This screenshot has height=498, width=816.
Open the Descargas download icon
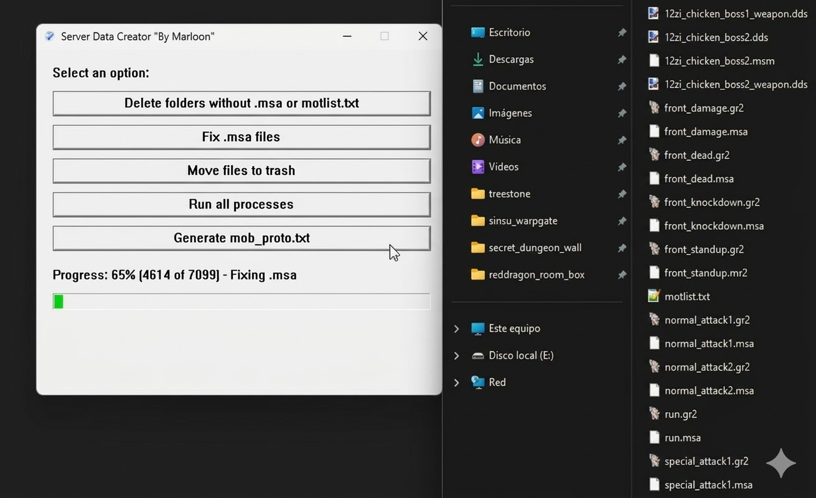(x=477, y=59)
